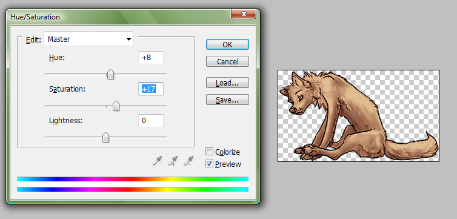Click the wolf image preview
The image size is (457, 219).
point(358,116)
